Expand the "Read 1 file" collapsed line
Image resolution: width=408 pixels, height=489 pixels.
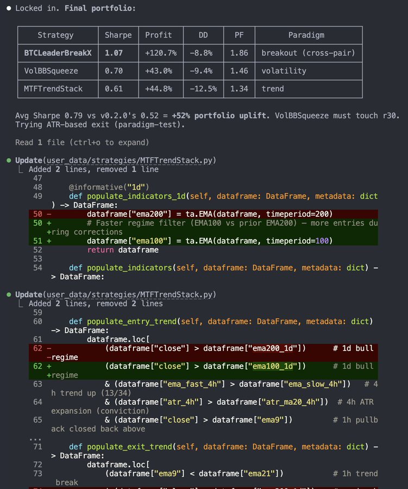pos(82,142)
